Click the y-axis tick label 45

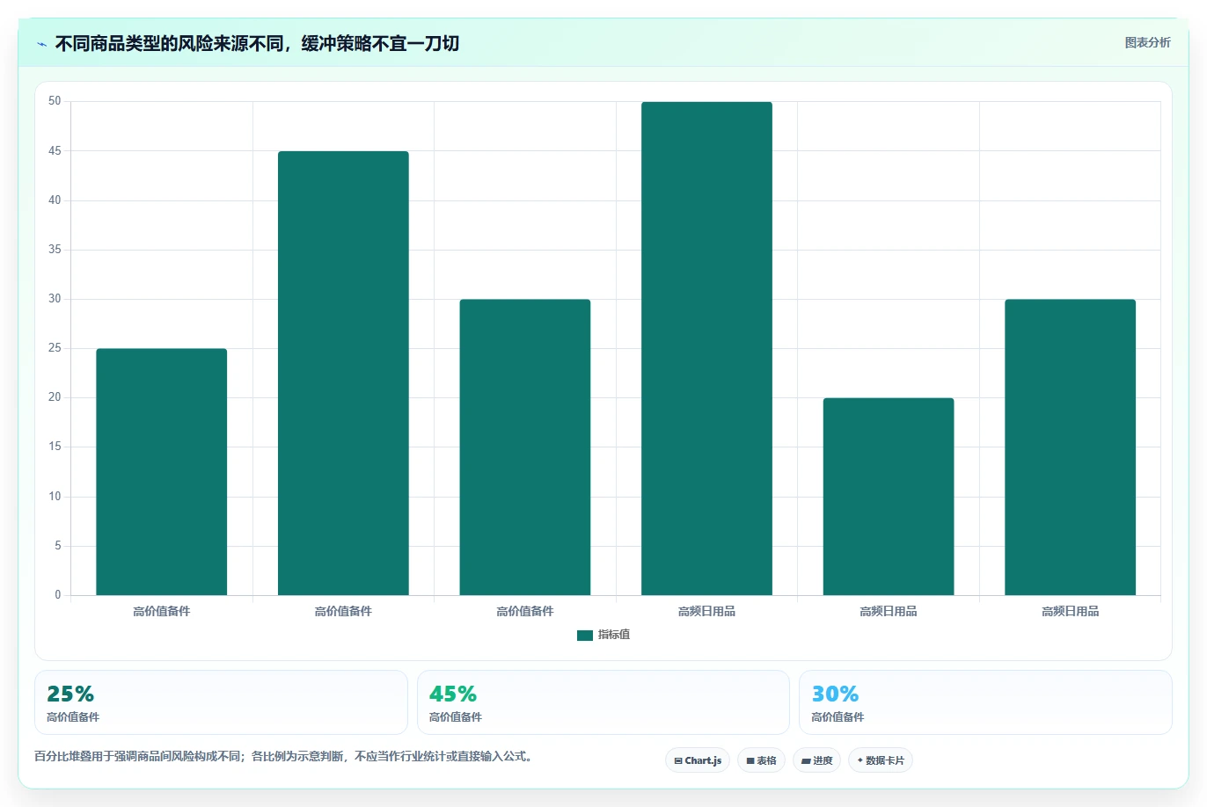(x=55, y=151)
